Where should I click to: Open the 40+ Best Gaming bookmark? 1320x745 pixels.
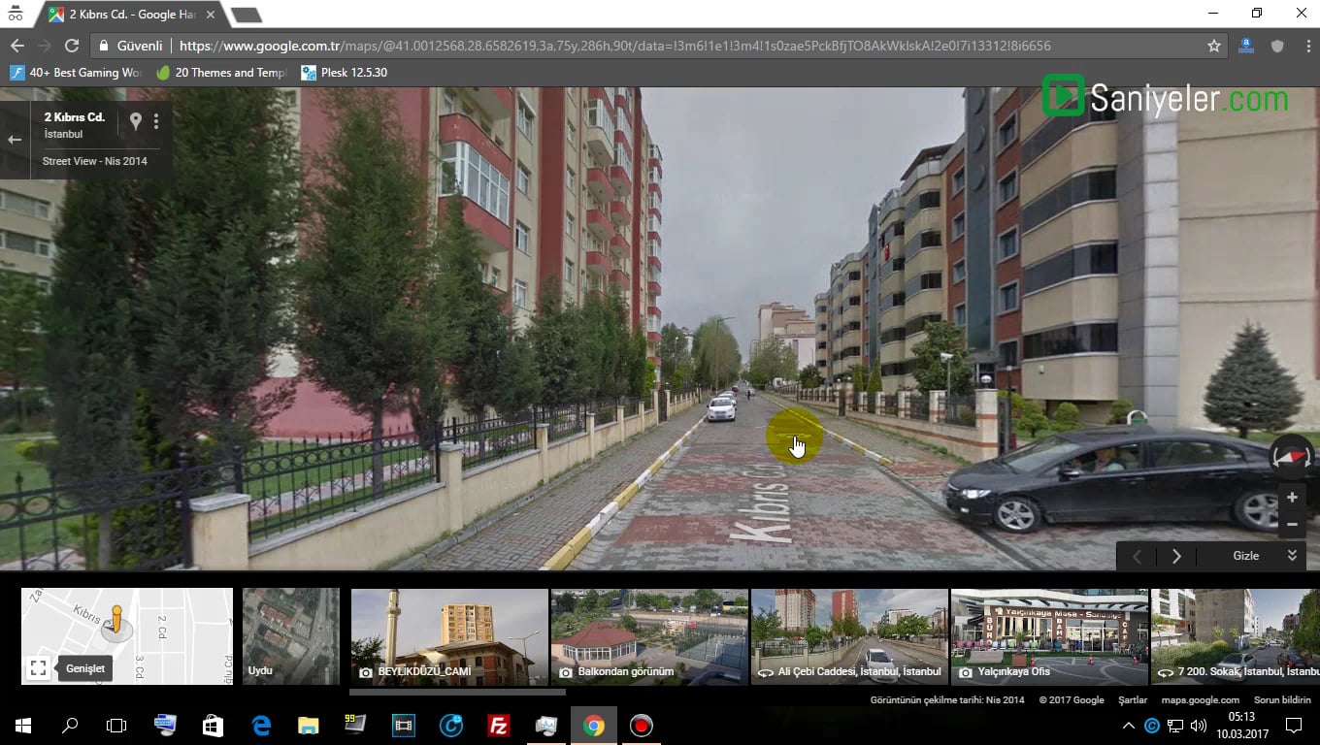point(77,73)
